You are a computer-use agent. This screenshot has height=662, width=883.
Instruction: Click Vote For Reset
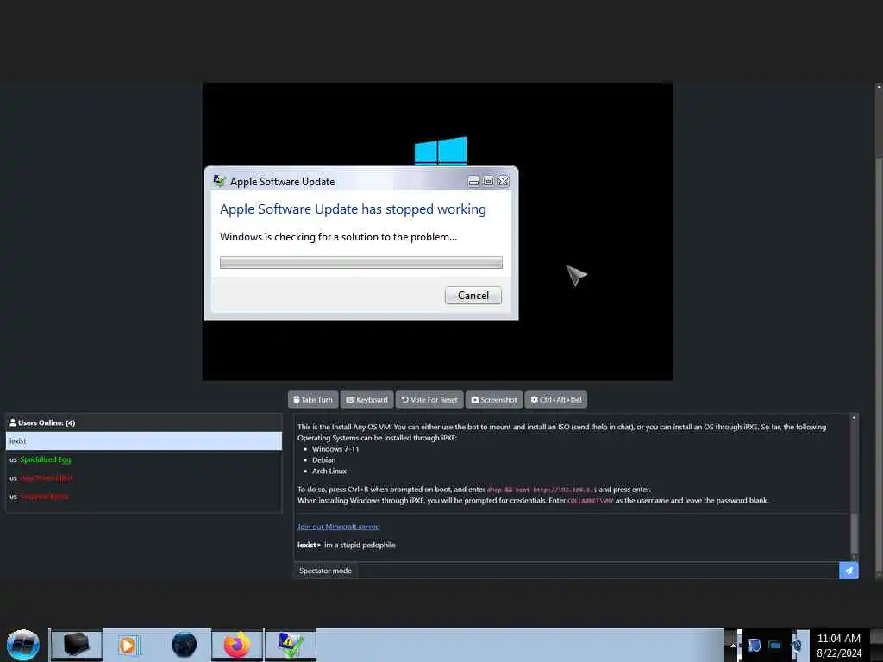pyautogui.click(x=429, y=400)
